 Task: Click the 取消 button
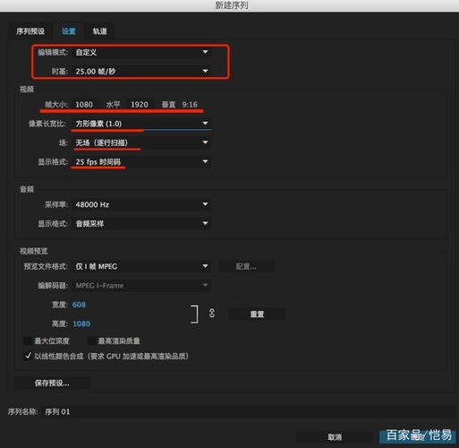pos(335,437)
